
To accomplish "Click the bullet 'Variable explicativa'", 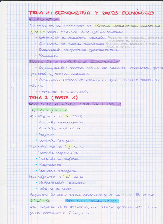I will point(58,128).
